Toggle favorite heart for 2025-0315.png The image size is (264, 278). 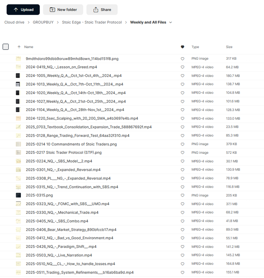click(182, 195)
